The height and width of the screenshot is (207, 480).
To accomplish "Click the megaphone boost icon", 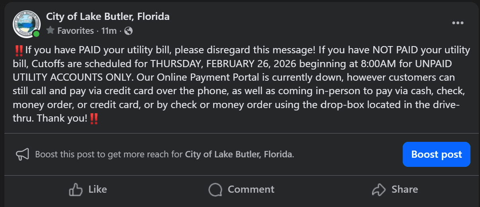I will coord(22,155).
